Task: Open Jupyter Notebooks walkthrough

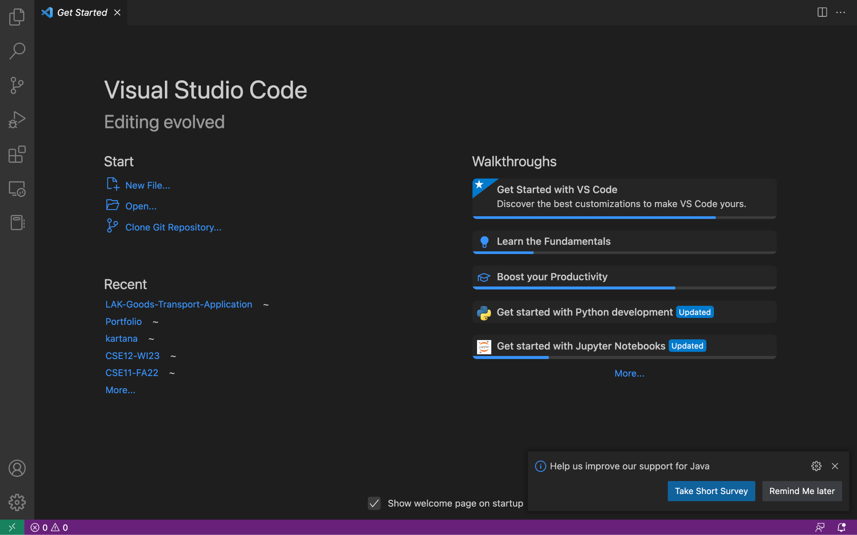Action: pyautogui.click(x=624, y=346)
